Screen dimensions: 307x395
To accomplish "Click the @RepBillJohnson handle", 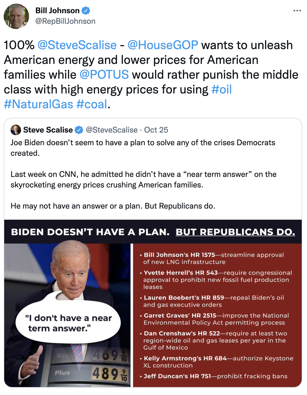I will [x=65, y=21].
